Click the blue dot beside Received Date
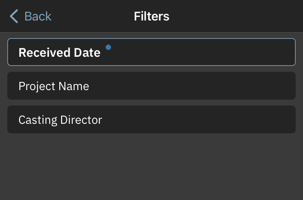 point(108,47)
